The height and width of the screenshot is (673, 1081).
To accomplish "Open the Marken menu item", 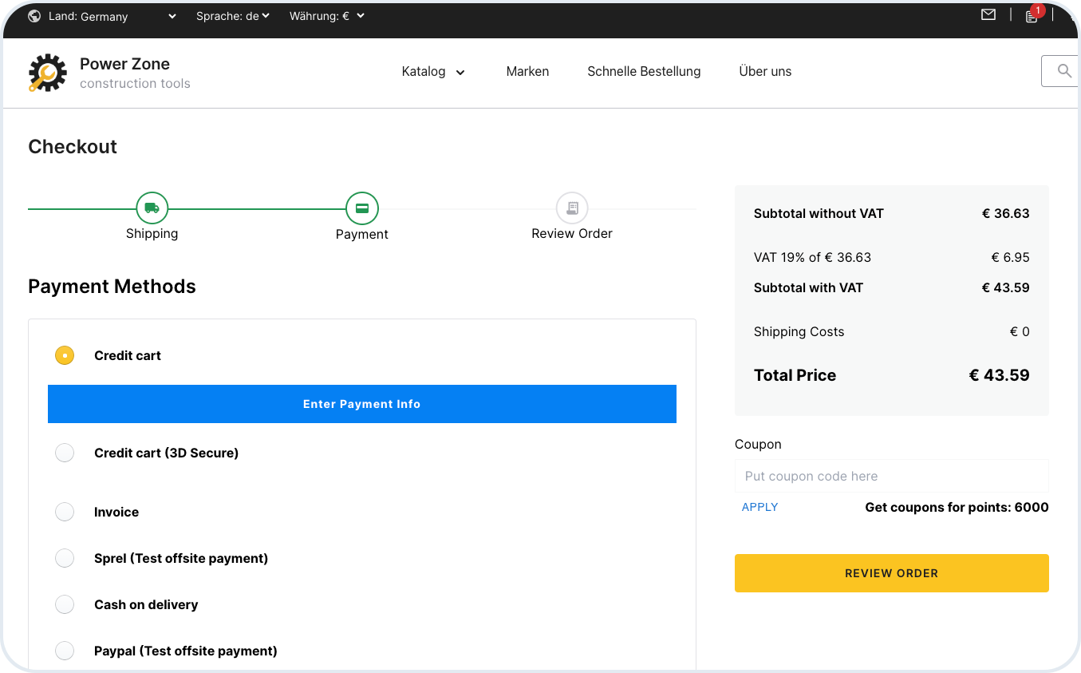I will [527, 72].
